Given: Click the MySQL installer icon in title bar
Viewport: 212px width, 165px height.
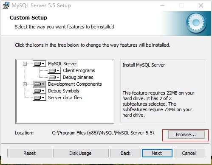Looking at the screenshot, I should (6, 6).
